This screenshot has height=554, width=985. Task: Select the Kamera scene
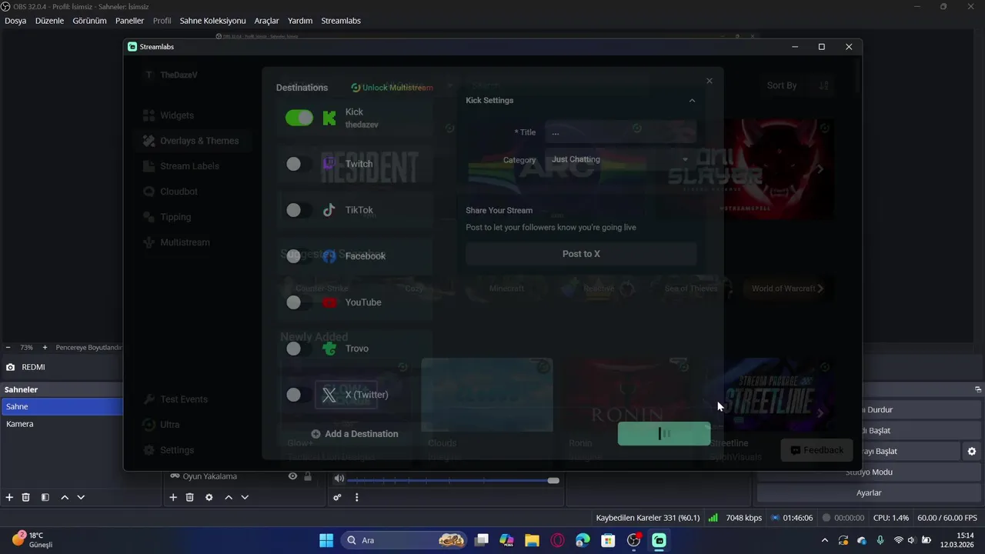[62, 424]
